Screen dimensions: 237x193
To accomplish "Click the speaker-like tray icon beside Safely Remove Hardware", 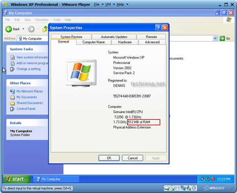I will tap(202, 179).
